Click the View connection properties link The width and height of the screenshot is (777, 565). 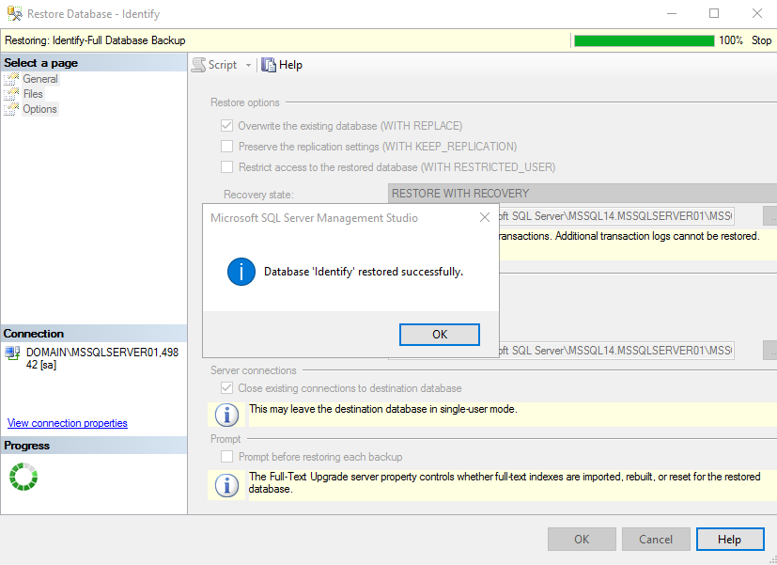68,423
